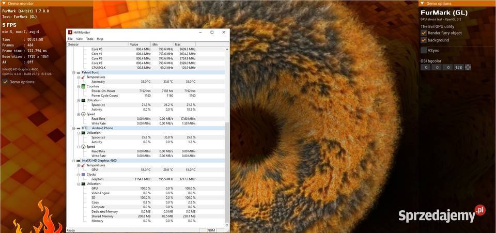The width and height of the screenshot is (496, 233).
Task: Collapse the HTC Android Phone tree node
Action: click(74, 128)
